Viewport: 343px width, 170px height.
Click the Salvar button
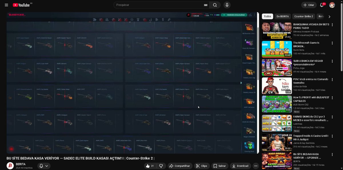(x=220, y=166)
